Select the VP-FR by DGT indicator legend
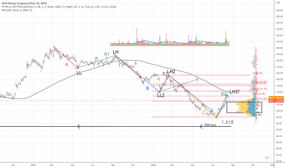The height and width of the screenshot is (168, 285). click(59, 7)
